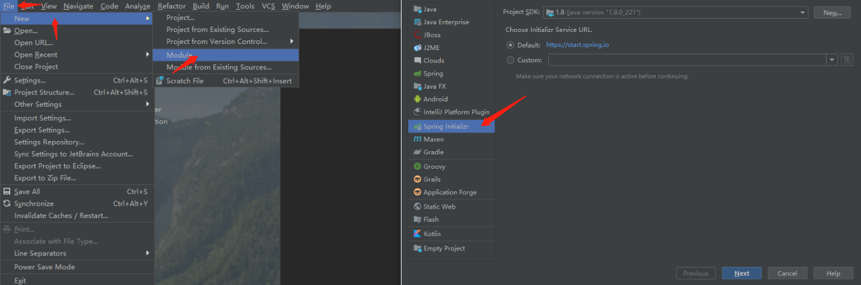Image resolution: width=861 pixels, height=285 pixels.
Task: Click the Settings wrench icon in File menu
Action: pos(7,80)
